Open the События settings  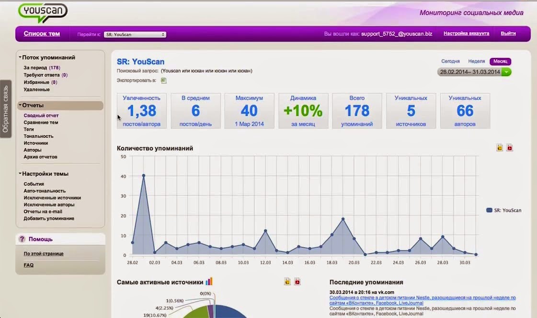[x=34, y=184]
